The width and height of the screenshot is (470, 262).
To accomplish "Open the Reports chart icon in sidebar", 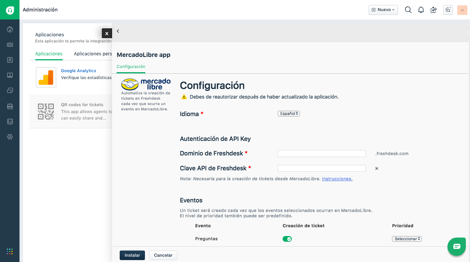I will tap(10, 121).
